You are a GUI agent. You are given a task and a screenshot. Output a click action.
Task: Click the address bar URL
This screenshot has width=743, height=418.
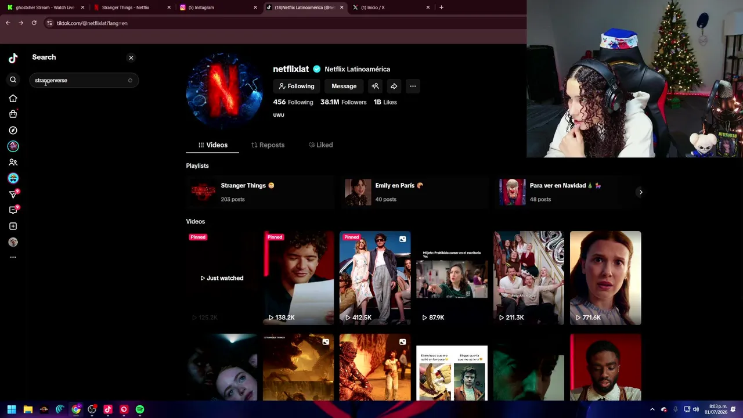[92, 23]
